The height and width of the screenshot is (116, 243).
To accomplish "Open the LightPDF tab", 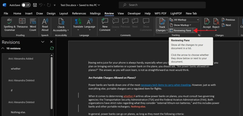I will (176, 13).
